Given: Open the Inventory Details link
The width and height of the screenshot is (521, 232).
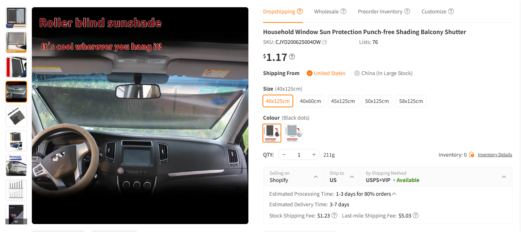Looking at the screenshot, I should [495, 155].
